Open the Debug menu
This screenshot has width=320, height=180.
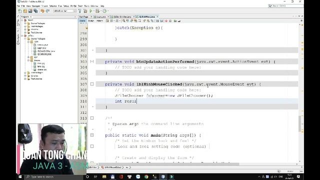[x=66, y=6]
